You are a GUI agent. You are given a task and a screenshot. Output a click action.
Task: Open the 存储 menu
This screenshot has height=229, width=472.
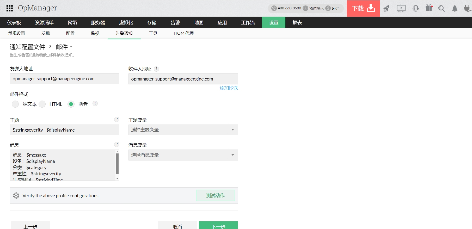tap(152, 22)
